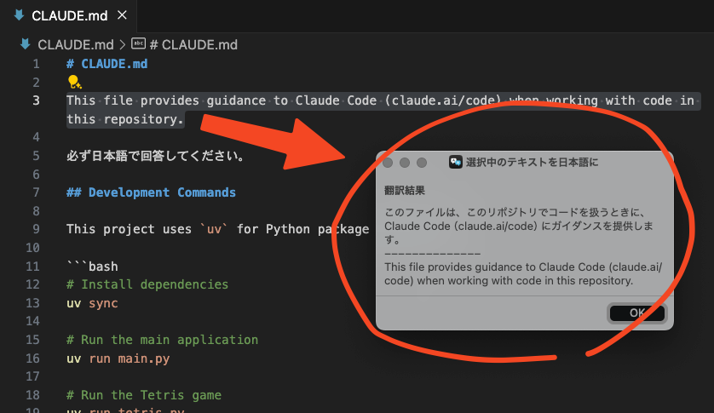Select the CLAUDE.md editor tab

[x=68, y=16]
